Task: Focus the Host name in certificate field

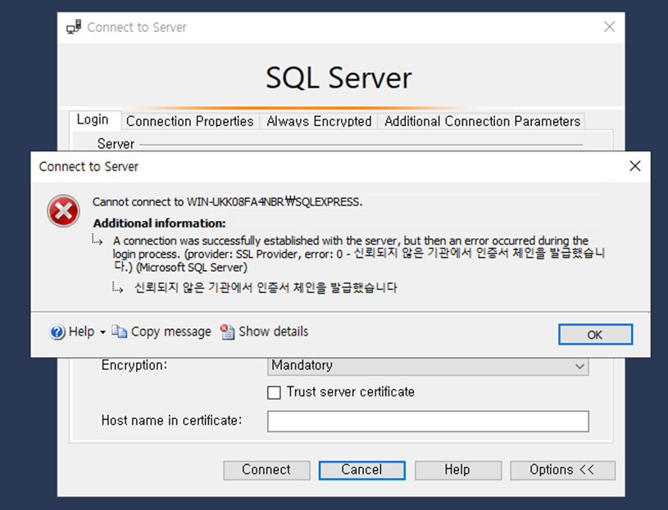Action: click(x=428, y=421)
